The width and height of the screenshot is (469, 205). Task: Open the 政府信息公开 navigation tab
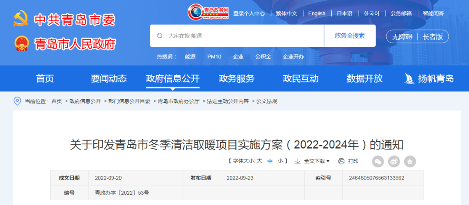(172, 78)
